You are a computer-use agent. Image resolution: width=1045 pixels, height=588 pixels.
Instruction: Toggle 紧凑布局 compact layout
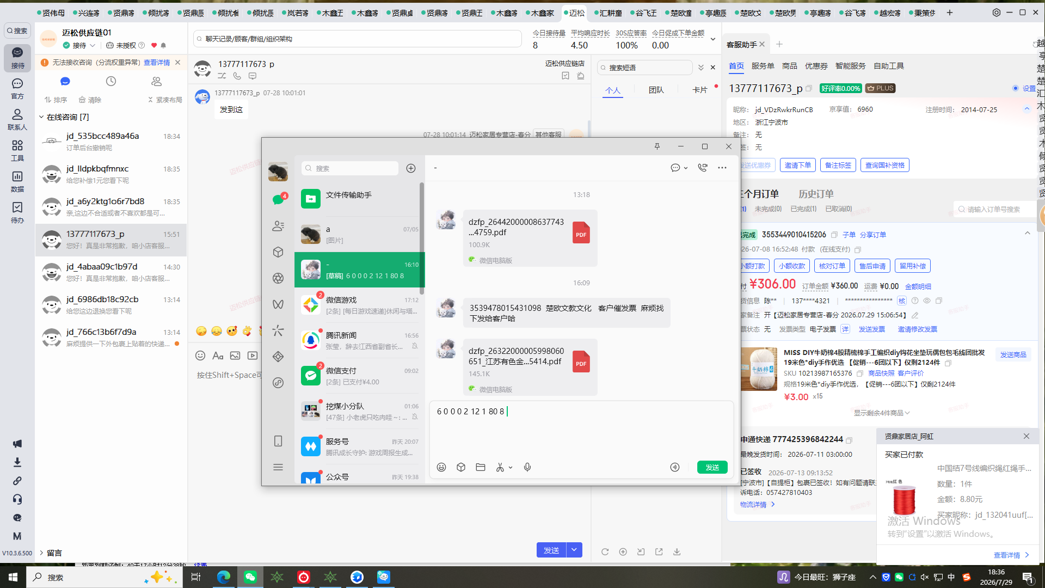[165, 100]
